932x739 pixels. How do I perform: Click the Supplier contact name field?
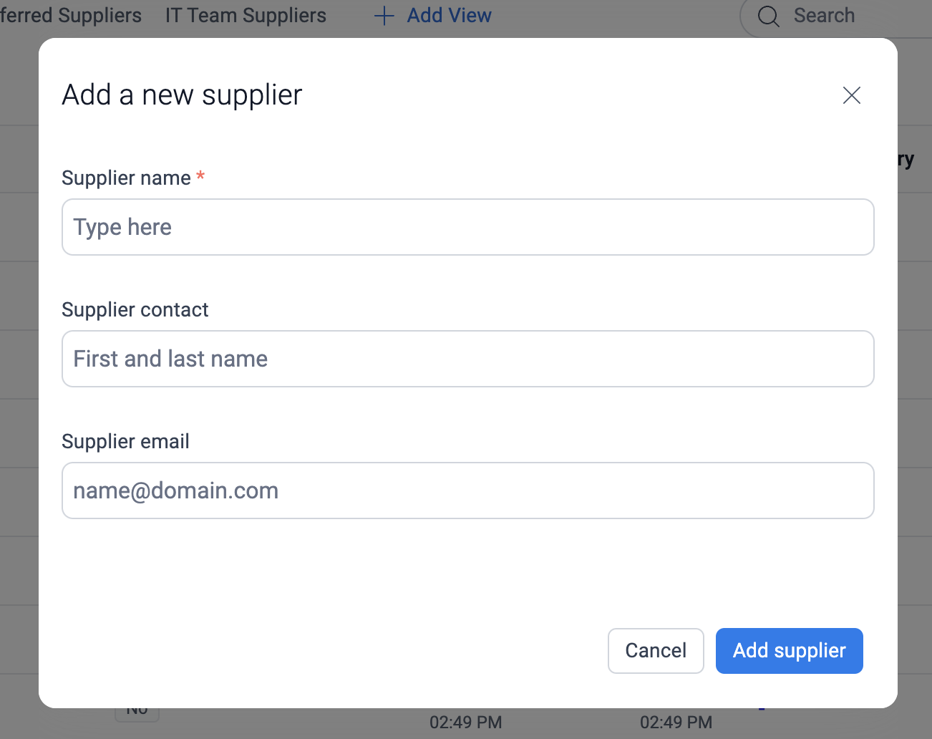(467, 359)
